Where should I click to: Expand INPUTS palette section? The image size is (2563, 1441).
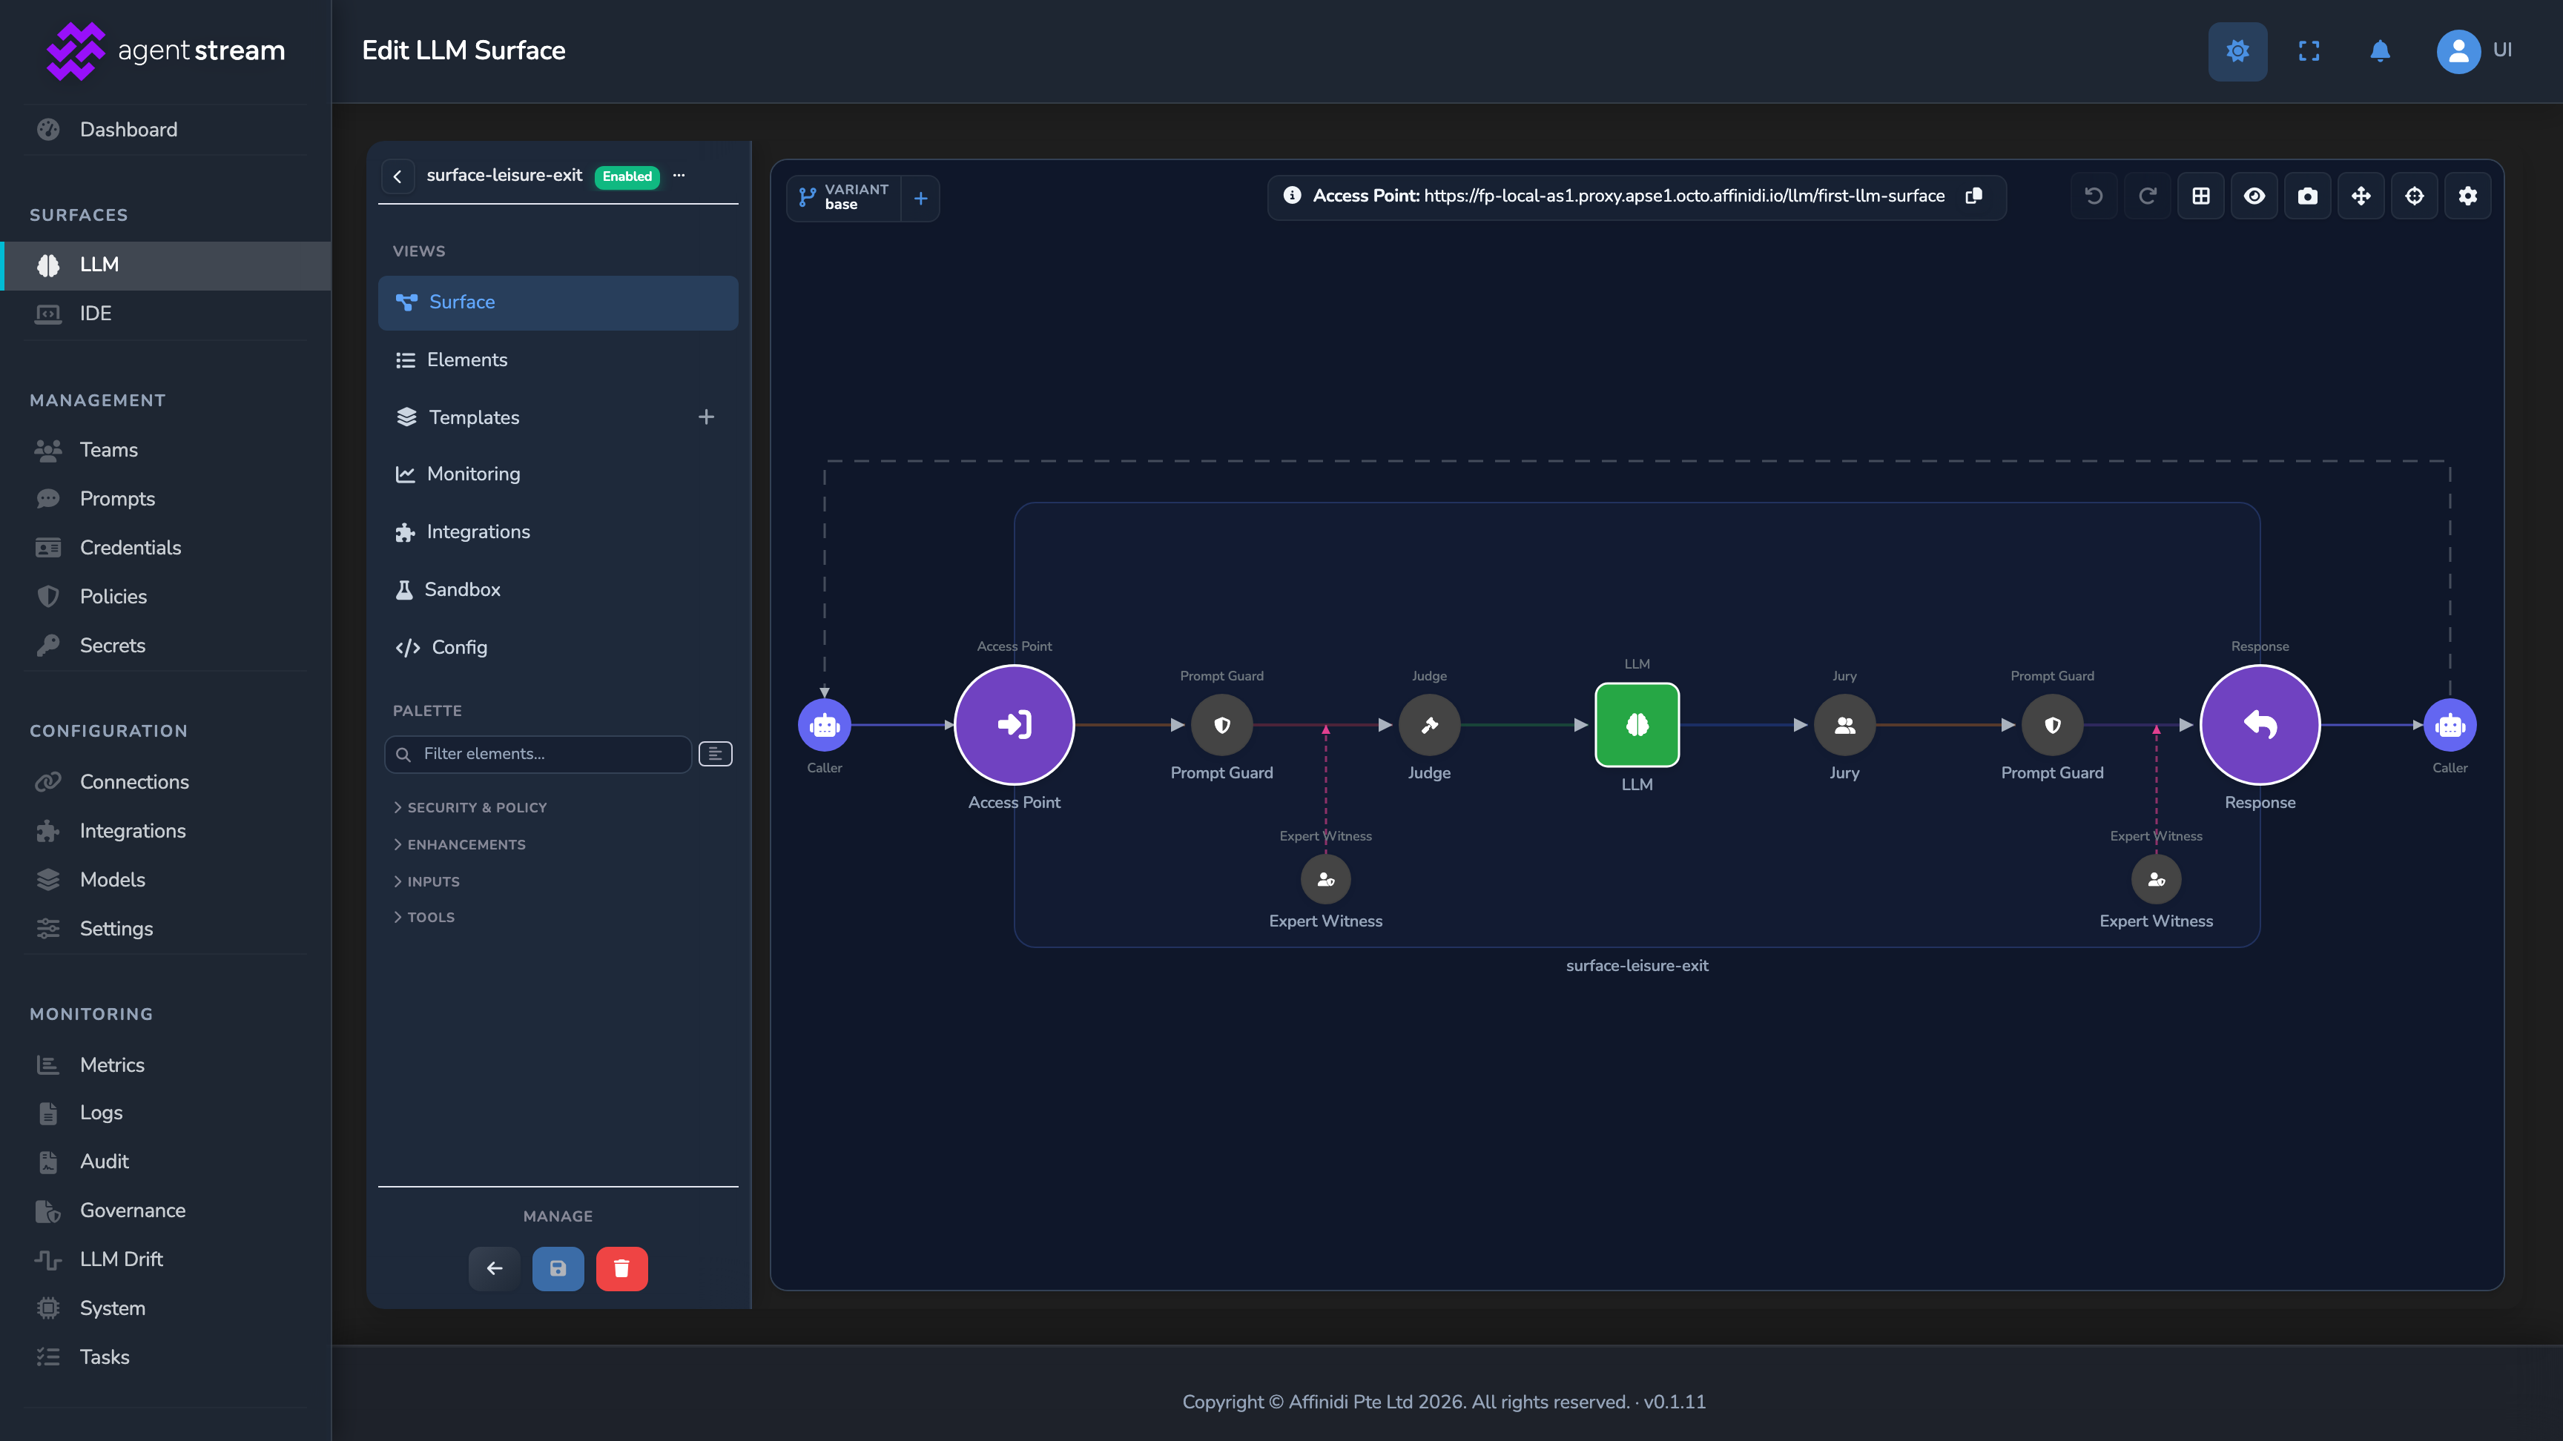pyautogui.click(x=426, y=881)
